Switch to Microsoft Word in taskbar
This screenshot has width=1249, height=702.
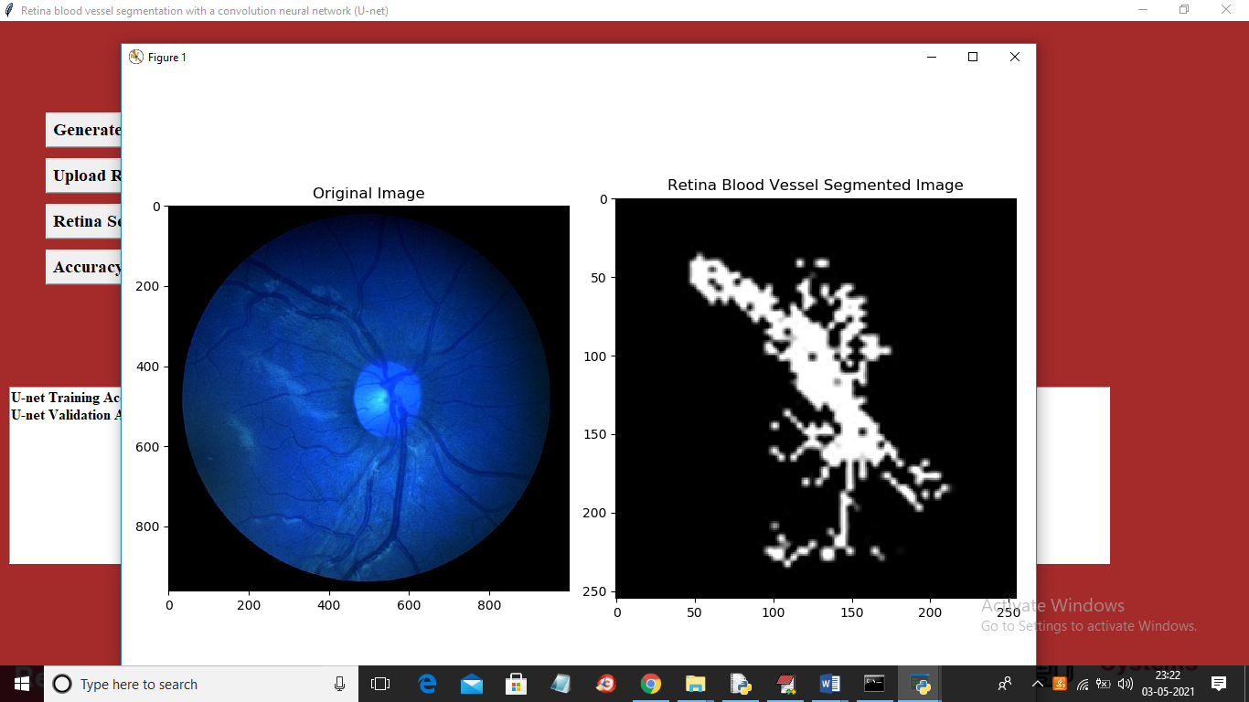click(829, 684)
